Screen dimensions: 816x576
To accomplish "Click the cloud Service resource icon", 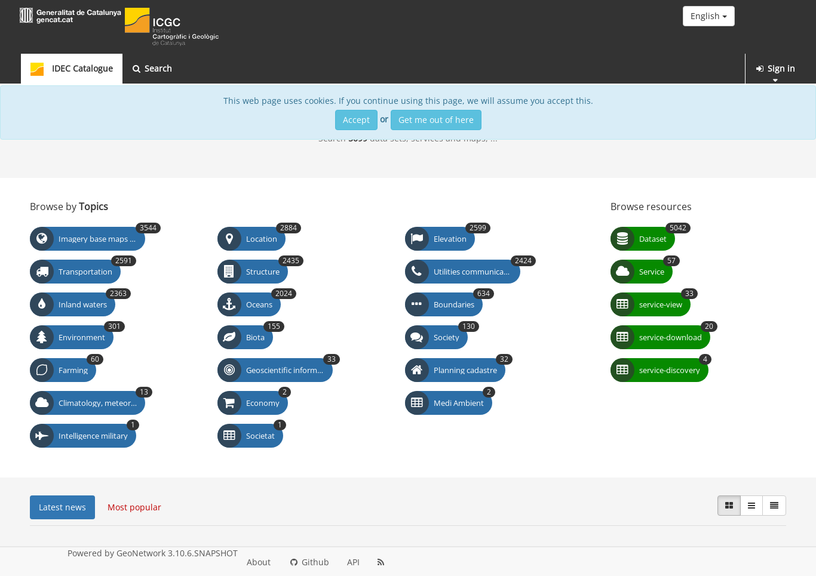I will click(622, 272).
